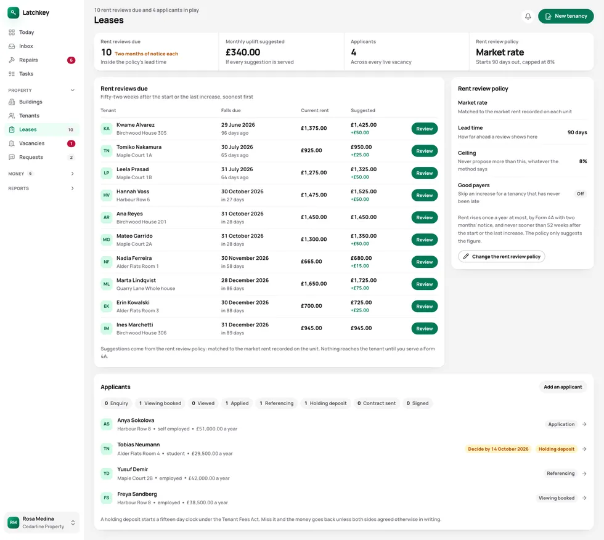604x540 pixels.
Task: Open Inbox from the sidebar
Action: tap(42, 46)
